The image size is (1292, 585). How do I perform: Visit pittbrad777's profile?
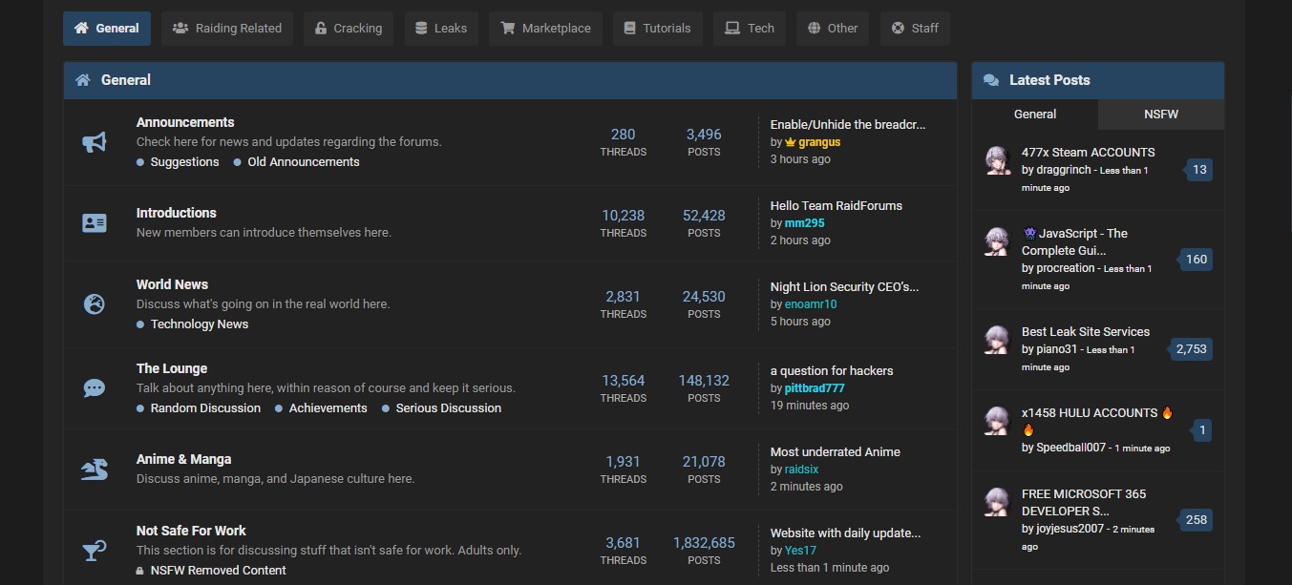coord(814,387)
